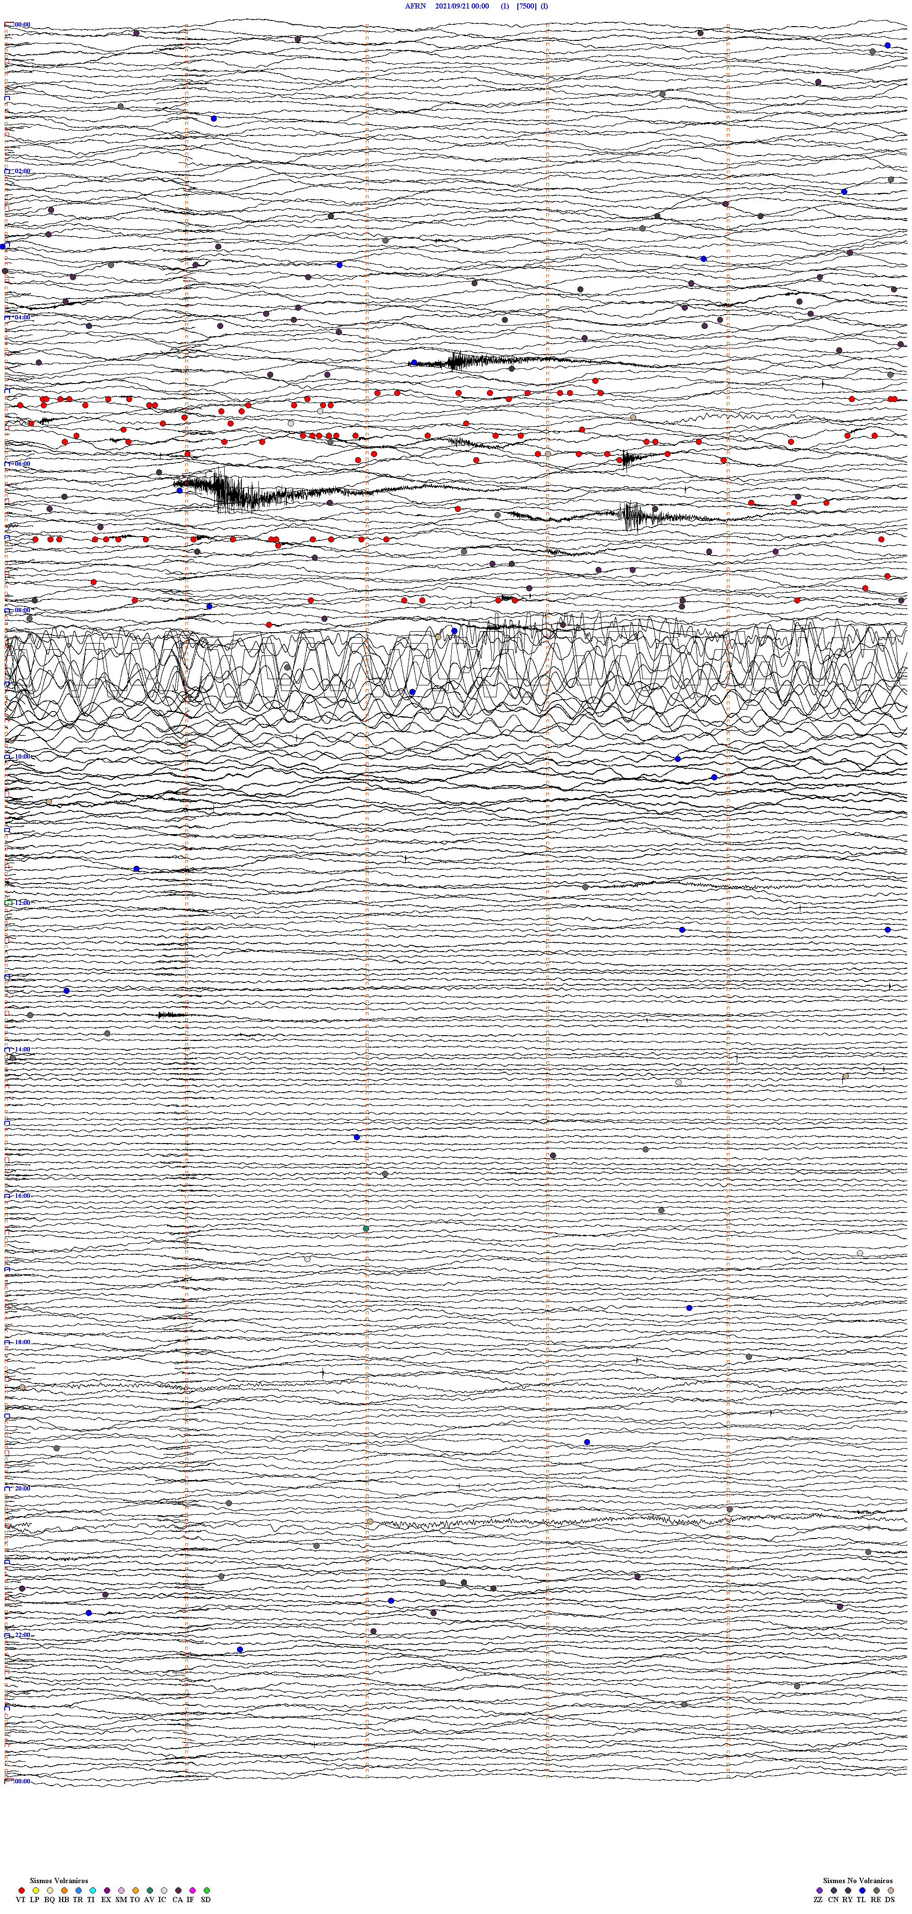Click the '00:00' time label at top
The width and height of the screenshot is (912, 1914).
tap(22, 25)
